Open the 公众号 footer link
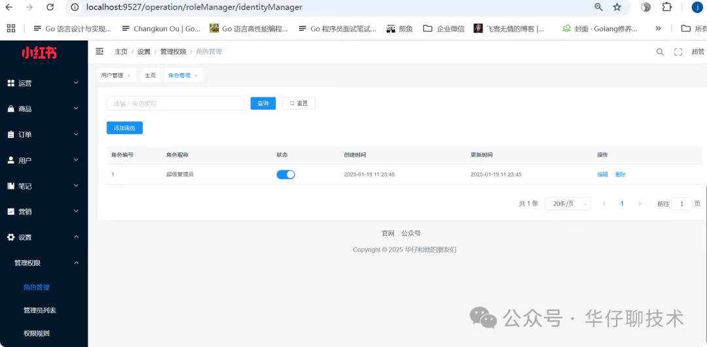The height and width of the screenshot is (347, 707). click(410, 233)
